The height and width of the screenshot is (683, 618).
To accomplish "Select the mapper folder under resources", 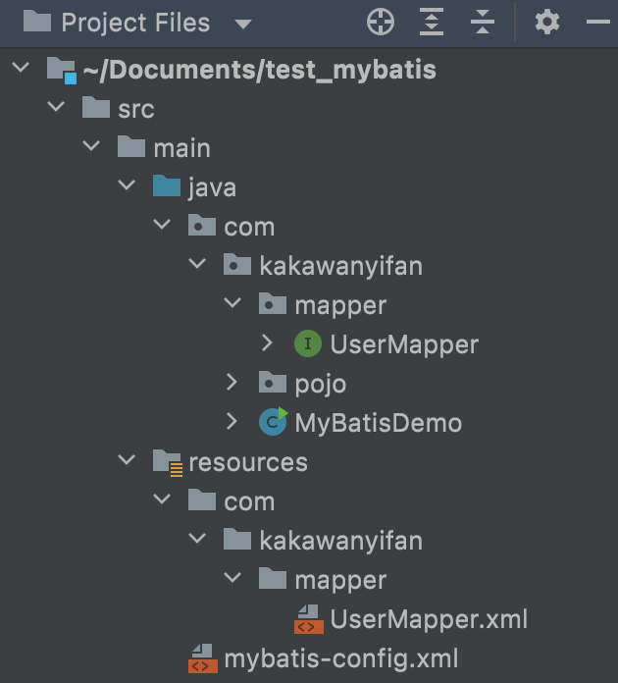I will [x=339, y=579].
